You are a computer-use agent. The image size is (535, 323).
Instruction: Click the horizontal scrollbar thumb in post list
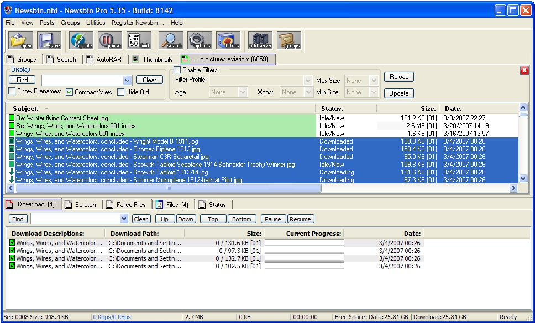click(168, 188)
